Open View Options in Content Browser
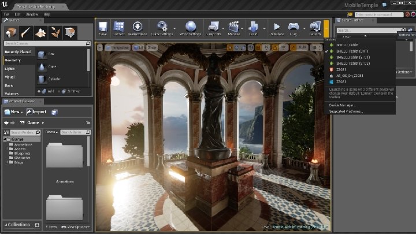Image resolution: width=416 pixels, height=234 pixels. pos(76,227)
